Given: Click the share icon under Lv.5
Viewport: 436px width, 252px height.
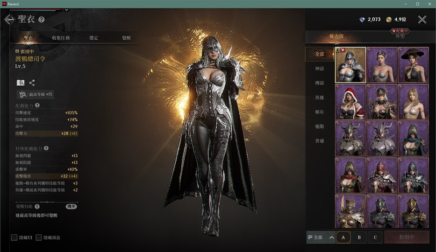Looking at the screenshot, I should [x=32, y=83].
